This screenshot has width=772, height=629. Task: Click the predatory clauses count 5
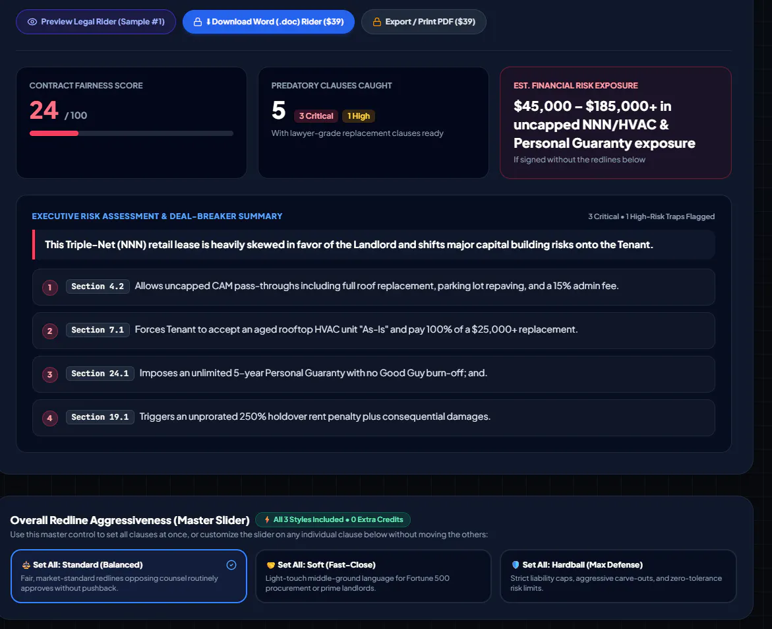(x=279, y=110)
